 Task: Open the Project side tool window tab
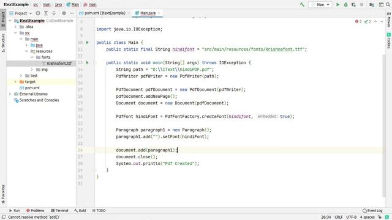coord(3,19)
